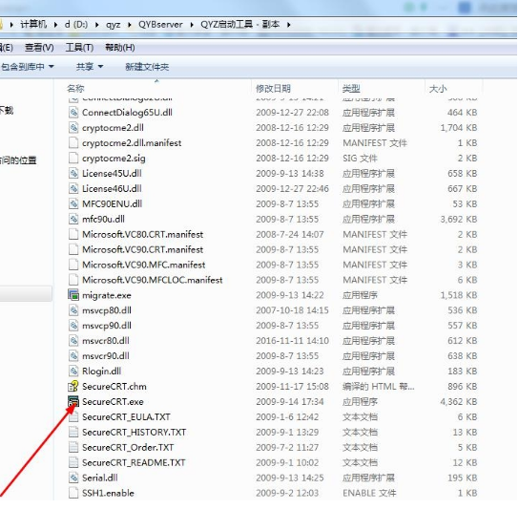This screenshot has width=519, height=510.
Task: Navigate to d (D:) in address bar
Action: coord(76,25)
